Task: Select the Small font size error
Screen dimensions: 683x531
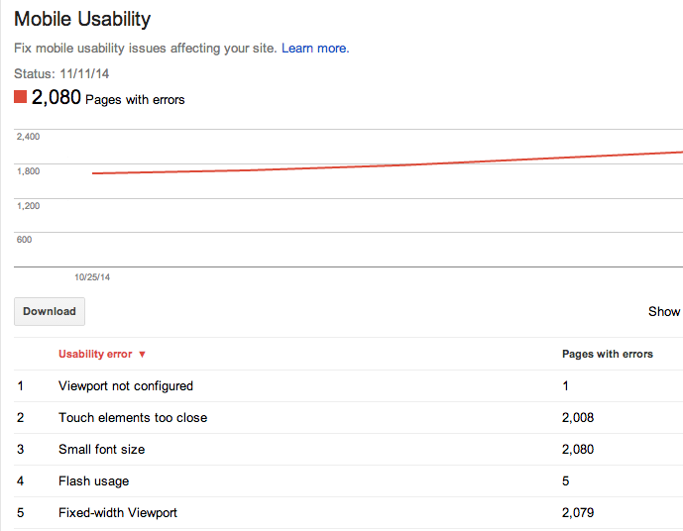Action: (101, 449)
